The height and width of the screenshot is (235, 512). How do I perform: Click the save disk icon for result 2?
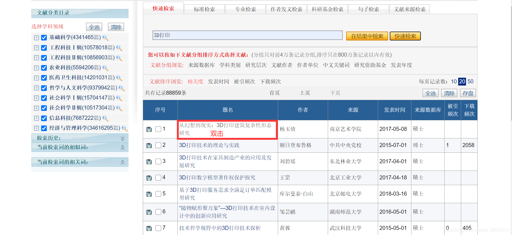[149, 145]
